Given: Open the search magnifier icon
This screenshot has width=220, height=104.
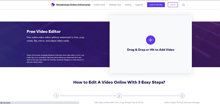Looking at the screenshot, I should point(183,5).
